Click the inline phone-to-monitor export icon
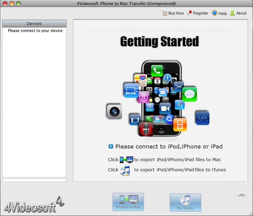This screenshot has width=253, height=216. (x=126, y=160)
